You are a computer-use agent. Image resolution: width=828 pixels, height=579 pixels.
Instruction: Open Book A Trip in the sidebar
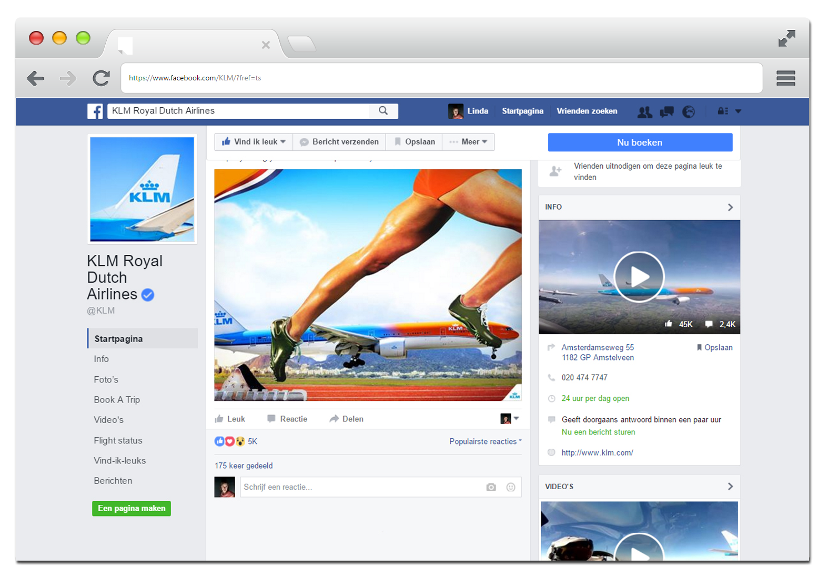[x=117, y=400]
